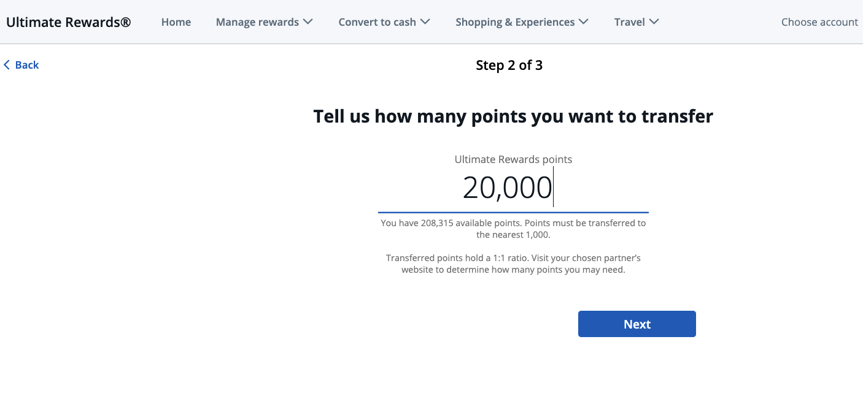
Task: Select Home in the navigation bar
Action: click(x=176, y=21)
